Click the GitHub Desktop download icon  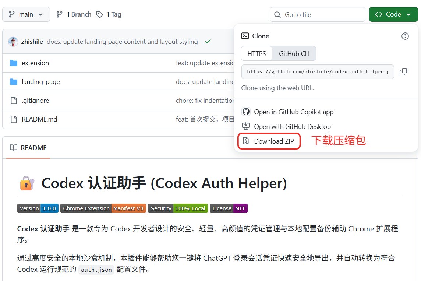click(246, 126)
